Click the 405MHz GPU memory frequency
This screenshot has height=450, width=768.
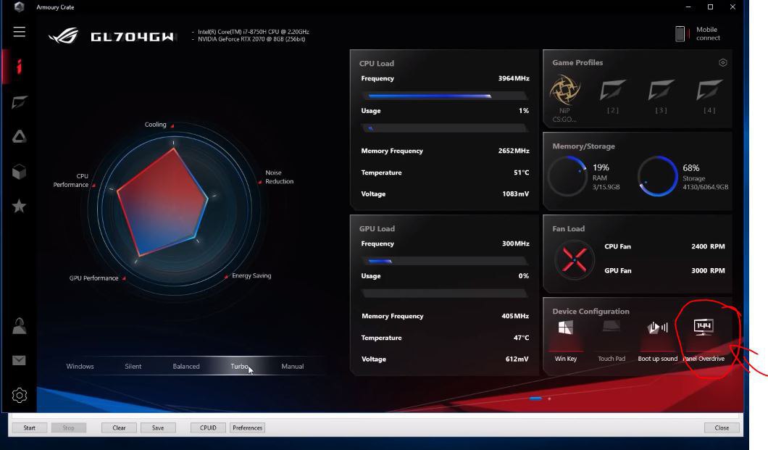[515, 316]
